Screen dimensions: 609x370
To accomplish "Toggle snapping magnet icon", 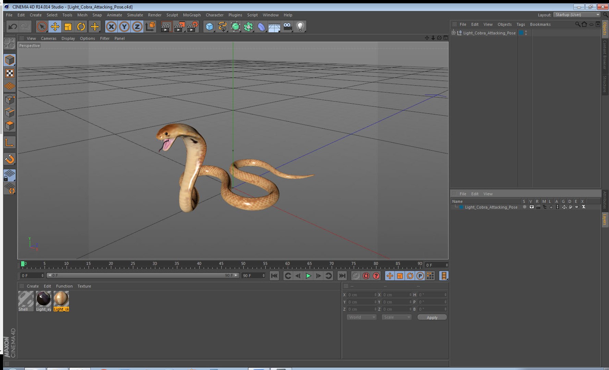I will 10,159.
